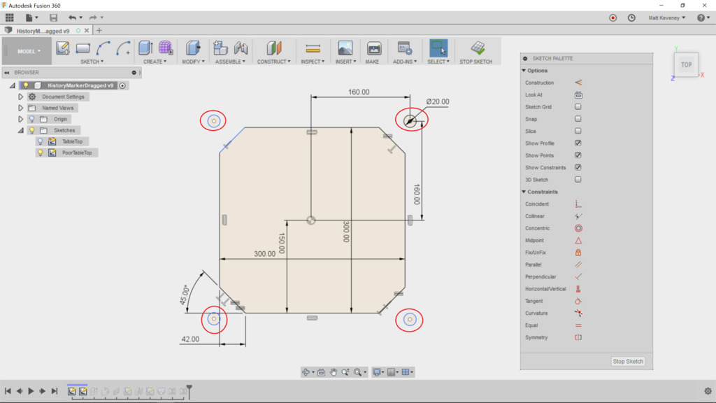Expand the Document Settings tree item
The image size is (716, 403).
pyautogui.click(x=20, y=97)
